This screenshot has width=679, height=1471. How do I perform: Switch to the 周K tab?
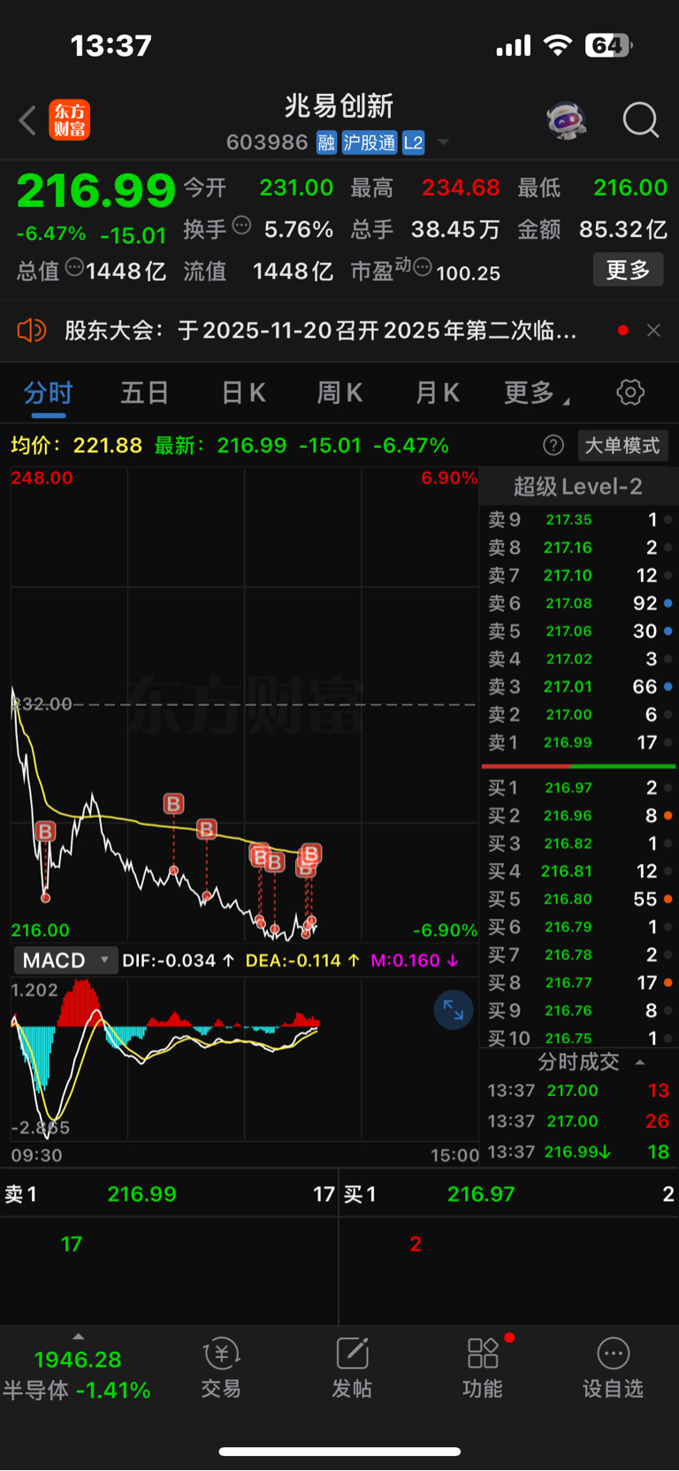(340, 393)
